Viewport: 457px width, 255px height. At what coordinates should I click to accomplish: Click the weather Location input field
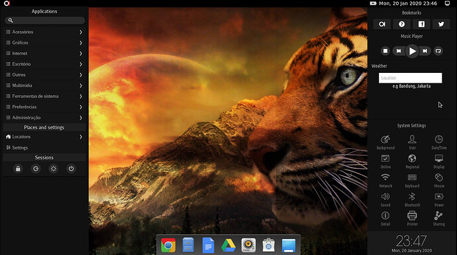[410, 77]
